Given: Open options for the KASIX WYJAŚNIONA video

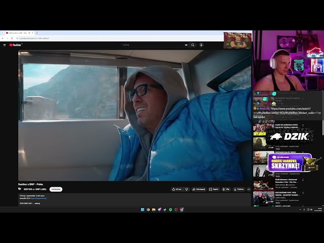Looking at the screenshot, I should pos(303,125).
